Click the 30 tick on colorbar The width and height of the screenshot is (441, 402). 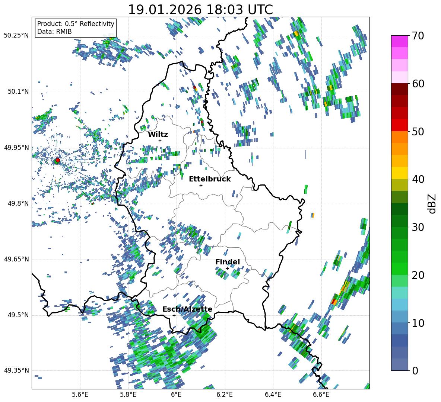tap(418, 227)
